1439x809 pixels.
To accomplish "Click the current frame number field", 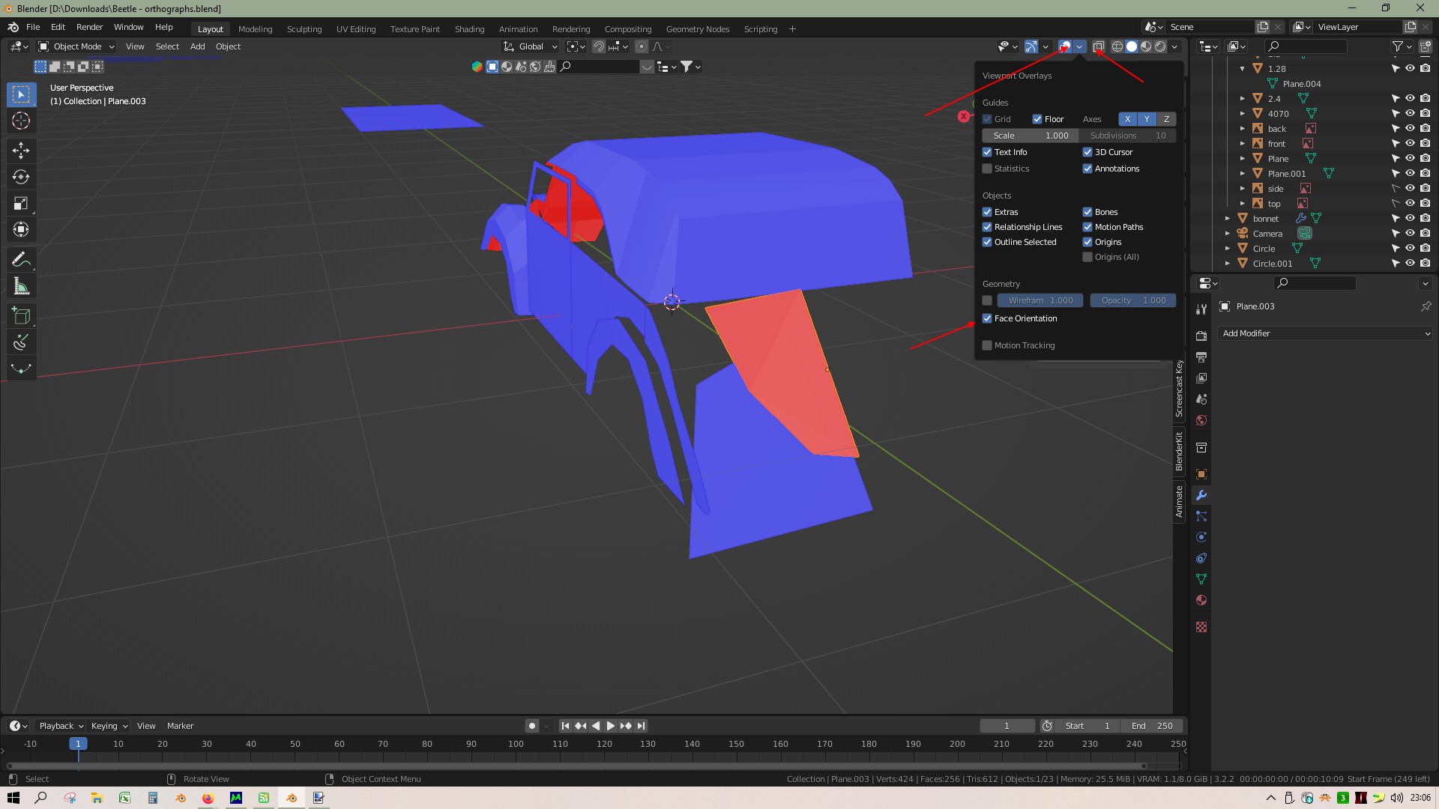I will click(1007, 726).
